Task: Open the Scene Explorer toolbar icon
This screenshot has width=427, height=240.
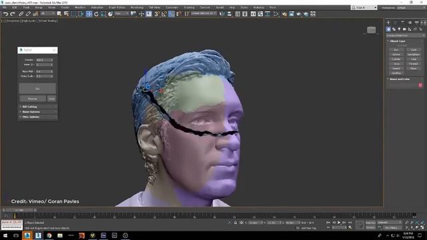Action: point(238,14)
